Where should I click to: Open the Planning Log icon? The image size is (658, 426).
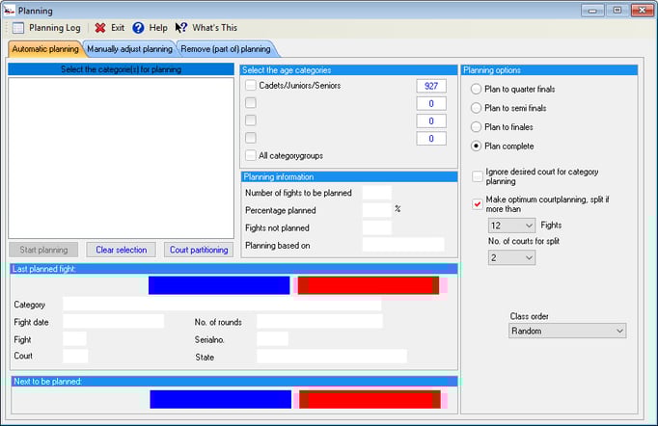18,28
